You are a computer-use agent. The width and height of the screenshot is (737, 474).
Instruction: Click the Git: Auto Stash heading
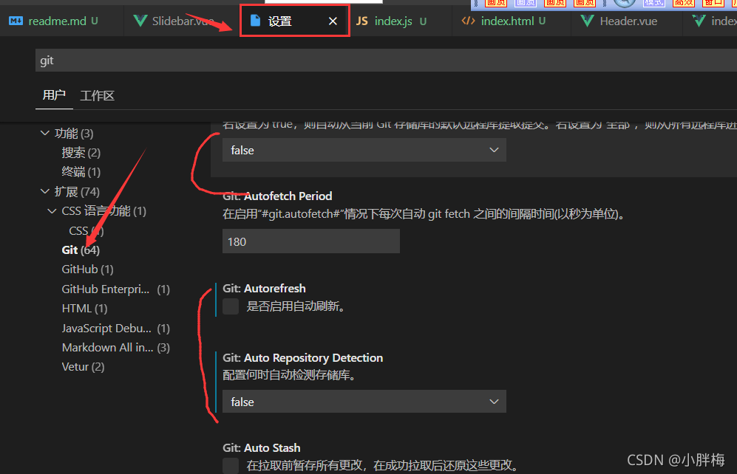click(x=262, y=447)
